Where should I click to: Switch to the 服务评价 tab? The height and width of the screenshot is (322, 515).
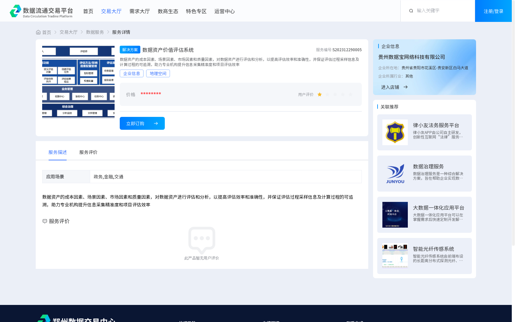point(89,152)
